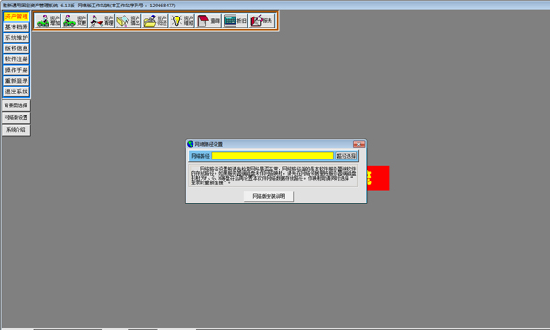Screen dimensions: 550x330
Task: Open 查询 red book toolbar icon
Action: click(208, 21)
